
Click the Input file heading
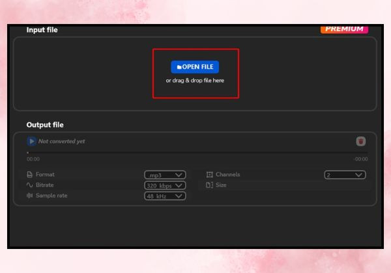tap(42, 30)
